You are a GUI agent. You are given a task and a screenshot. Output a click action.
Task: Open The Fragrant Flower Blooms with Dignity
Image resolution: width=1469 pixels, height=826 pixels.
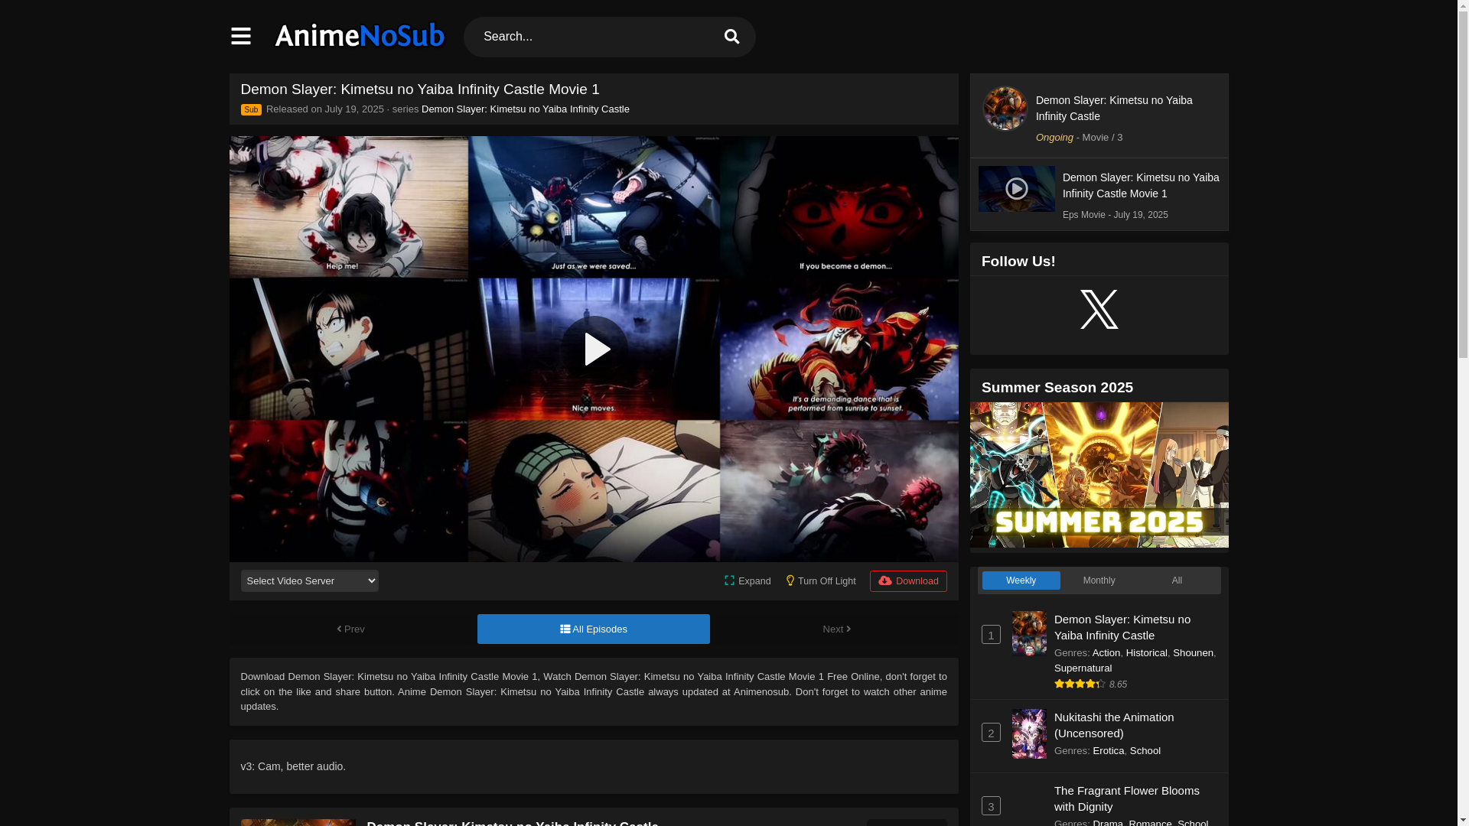1127,798
